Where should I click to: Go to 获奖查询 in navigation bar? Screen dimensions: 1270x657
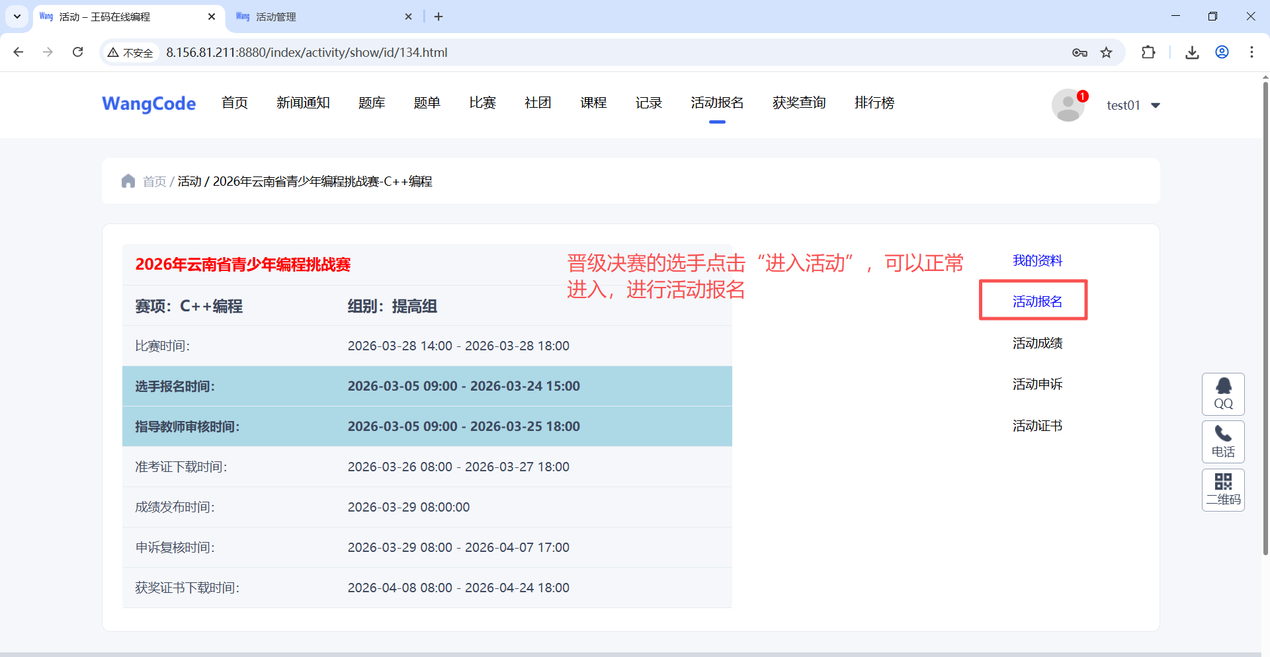coord(799,102)
